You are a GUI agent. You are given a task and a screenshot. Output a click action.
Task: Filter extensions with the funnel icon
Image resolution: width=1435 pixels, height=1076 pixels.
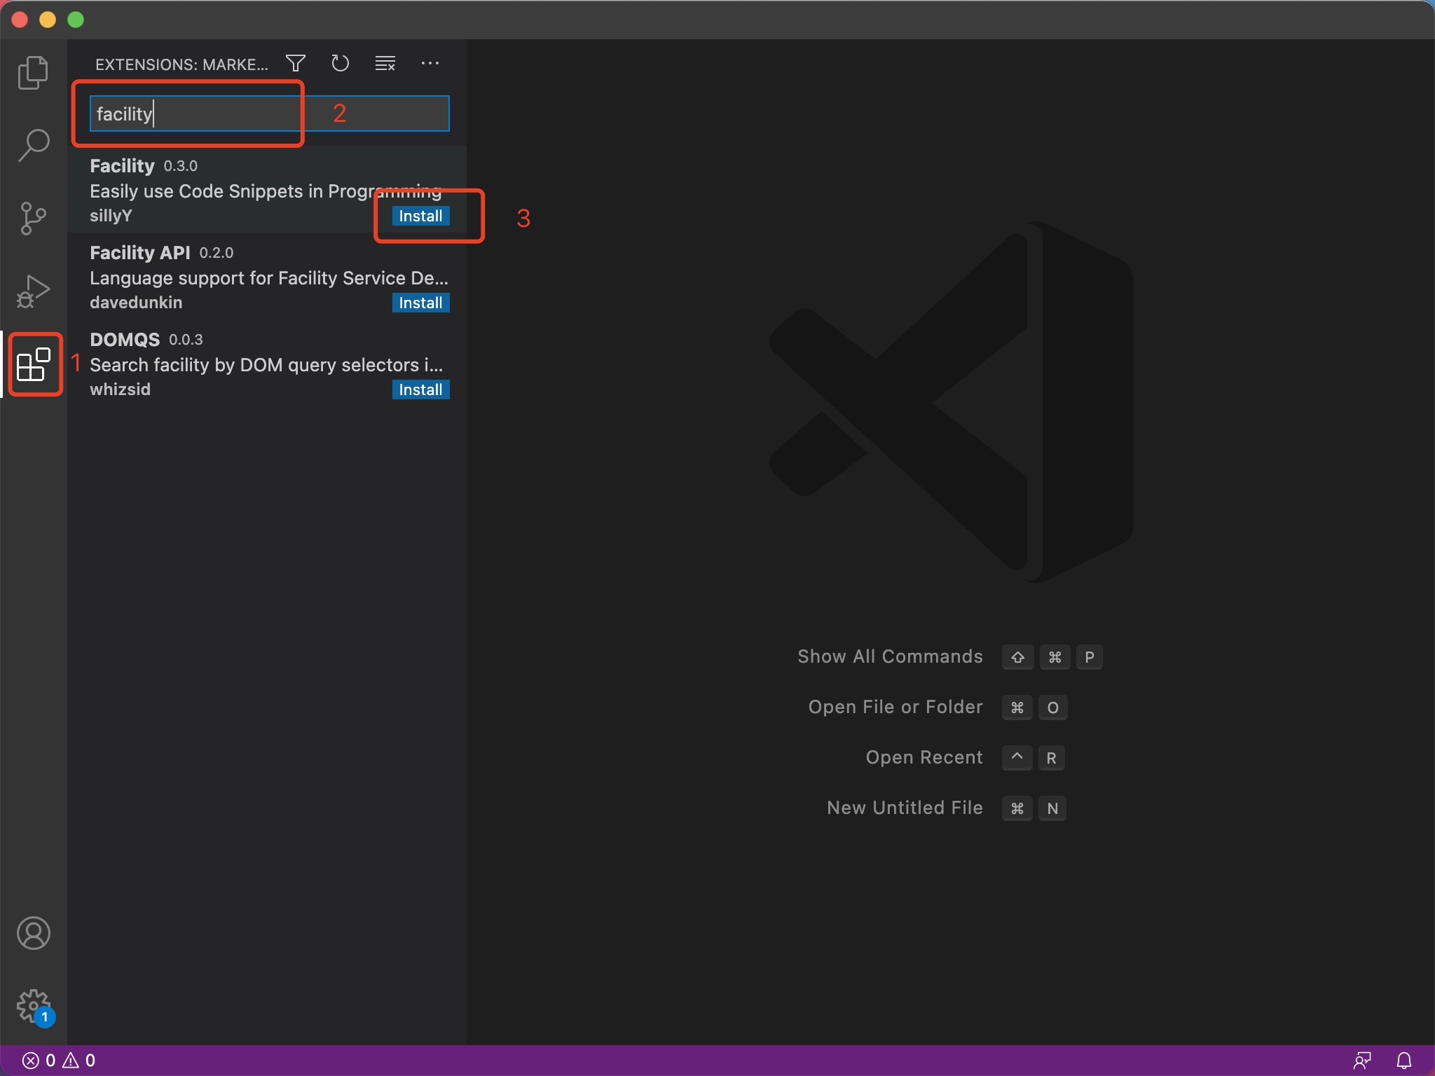click(x=296, y=64)
